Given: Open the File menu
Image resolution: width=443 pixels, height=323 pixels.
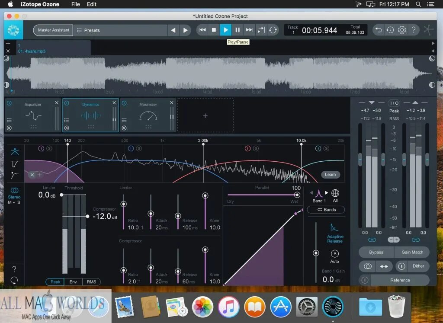Looking at the screenshot, I should coord(75,4).
